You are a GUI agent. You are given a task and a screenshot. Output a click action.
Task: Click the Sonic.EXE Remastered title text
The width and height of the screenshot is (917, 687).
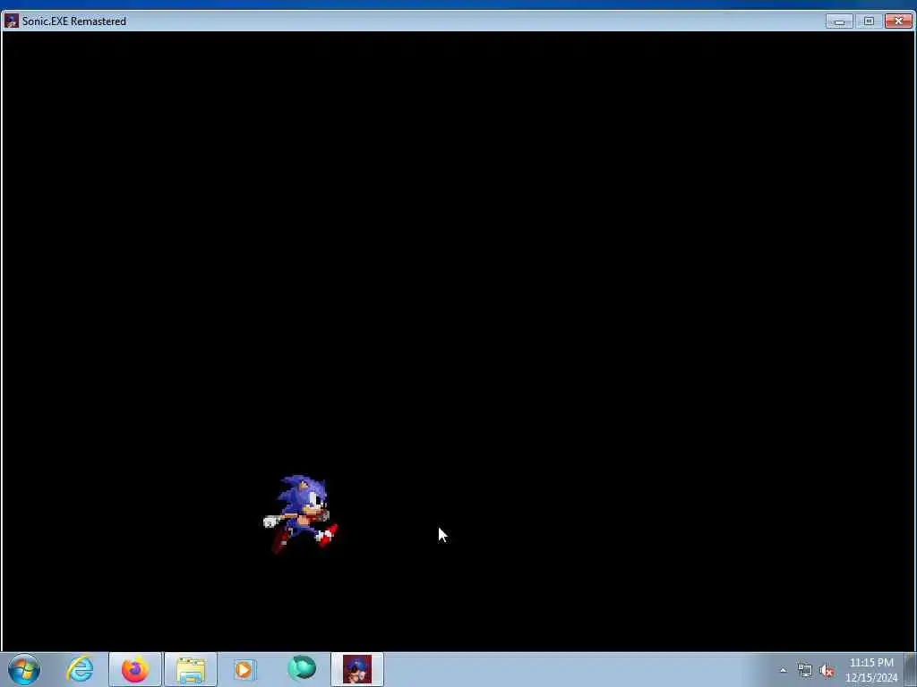pos(74,21)
